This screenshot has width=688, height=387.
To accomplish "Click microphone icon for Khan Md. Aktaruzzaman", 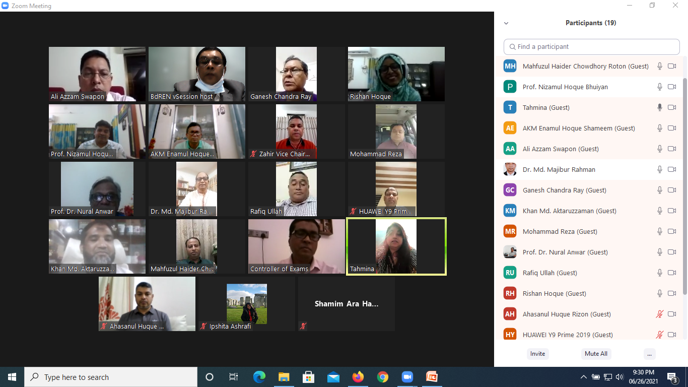I will point(659,211).
